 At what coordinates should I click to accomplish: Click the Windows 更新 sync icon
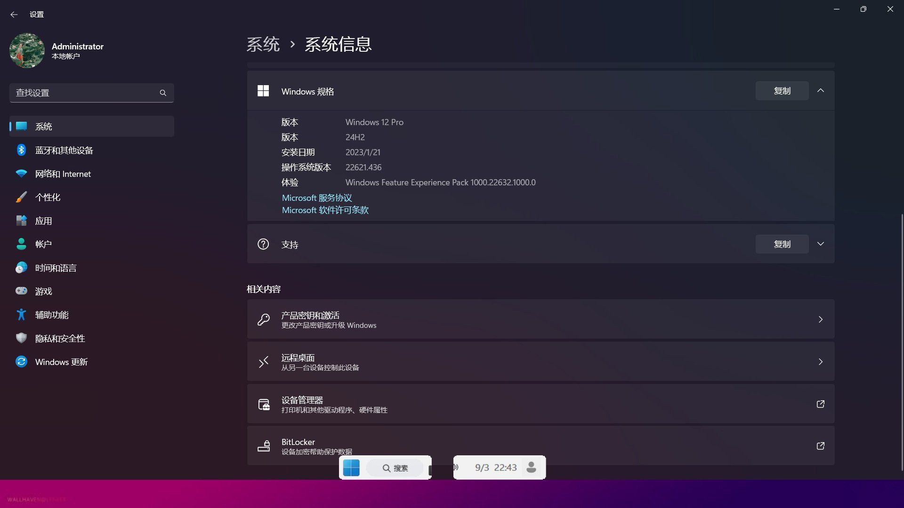21,361
